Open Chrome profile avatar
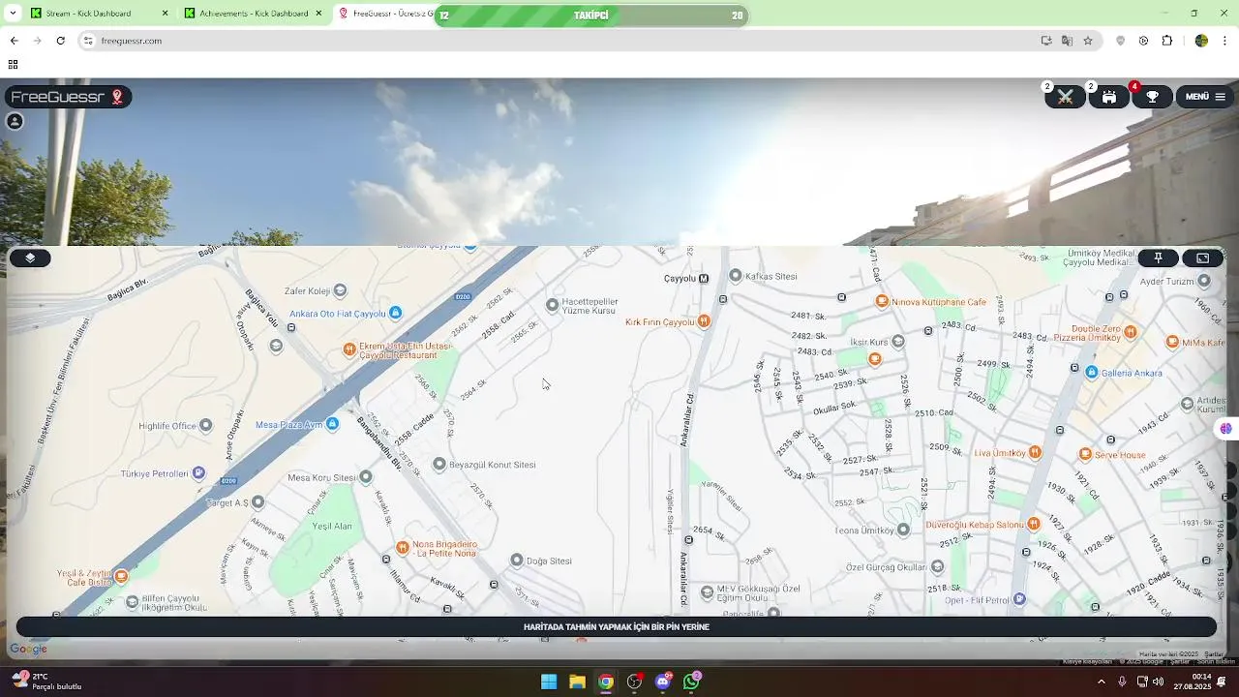1239x697 pixels. [1201, 41]
